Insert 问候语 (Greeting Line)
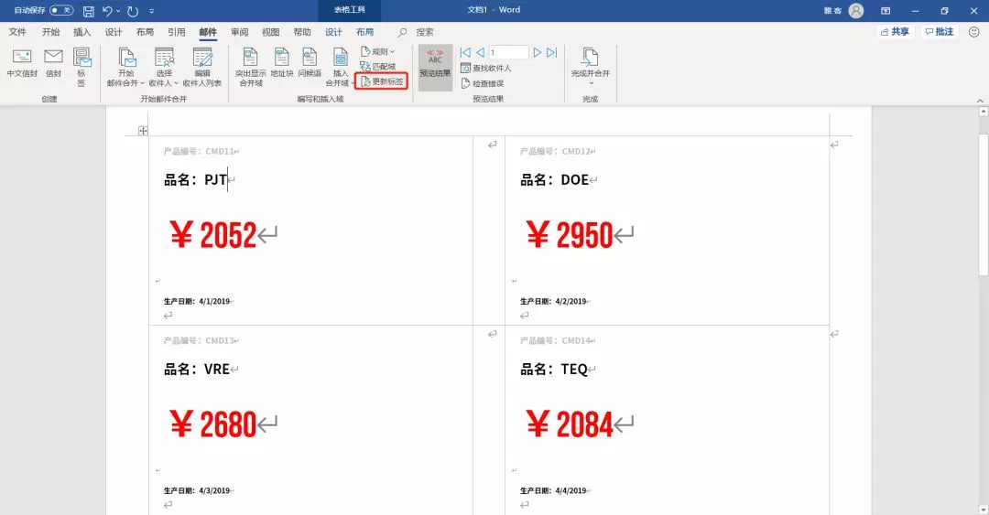The width and height of the screenshot is (989, 515). 310,63
